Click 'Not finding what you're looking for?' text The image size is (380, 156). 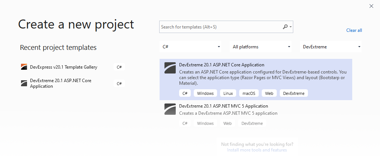coord(257,144)
